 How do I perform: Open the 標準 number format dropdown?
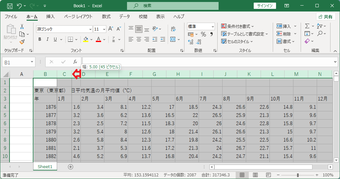213,27
